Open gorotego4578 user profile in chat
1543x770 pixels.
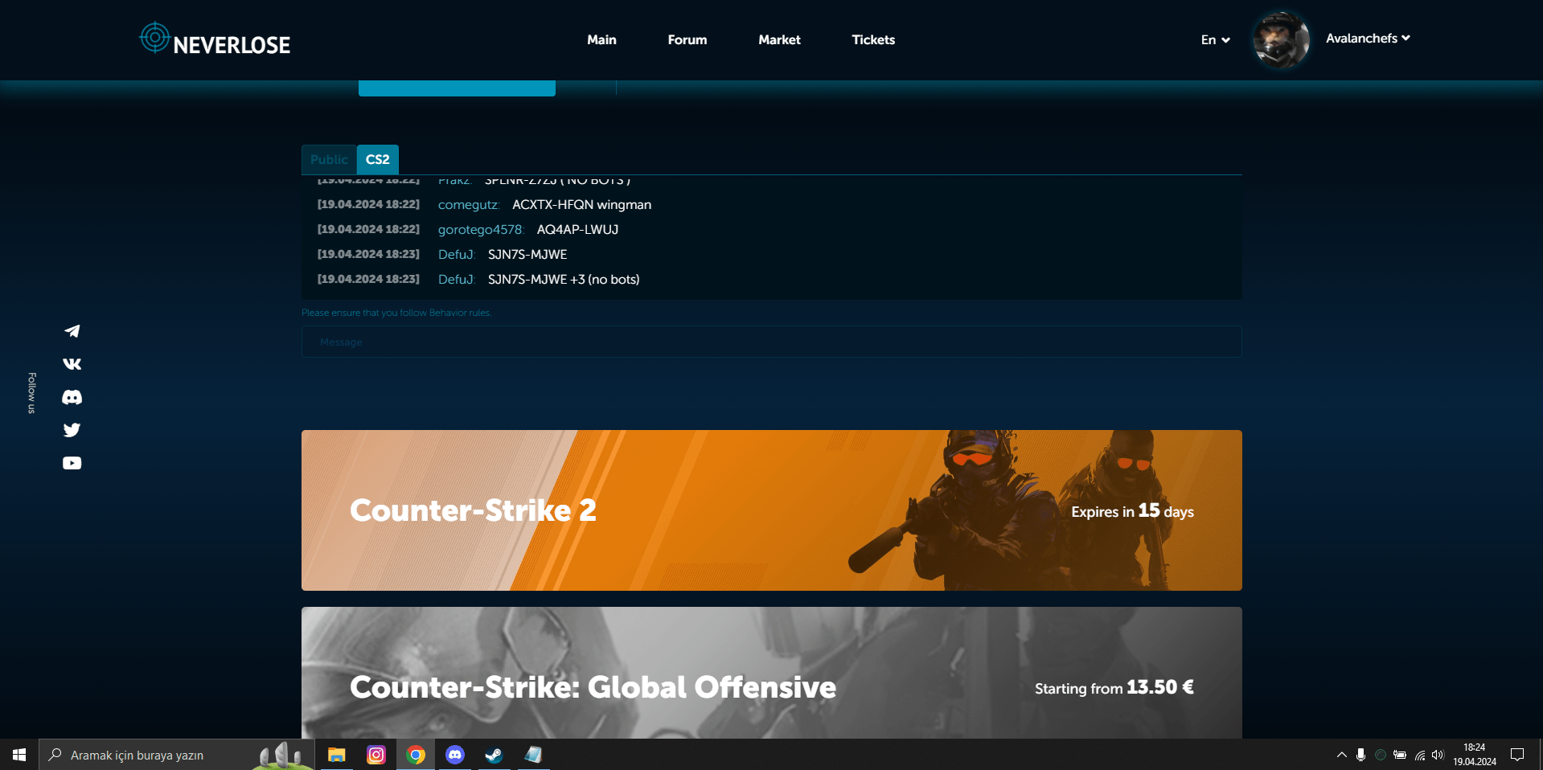(x=481, y=230)
